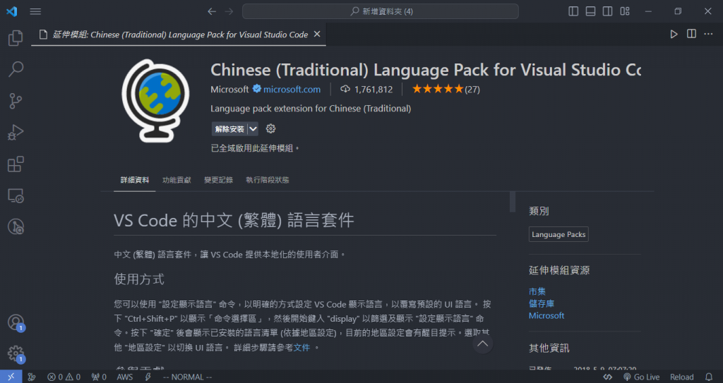Click the VS Code logo icon
The height and width of the screenshot is (383, 723).
tap(11, 11)
